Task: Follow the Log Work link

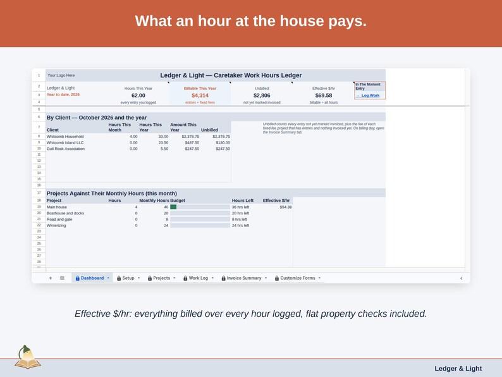Action: pyautogui.click(x=368, y=96)
